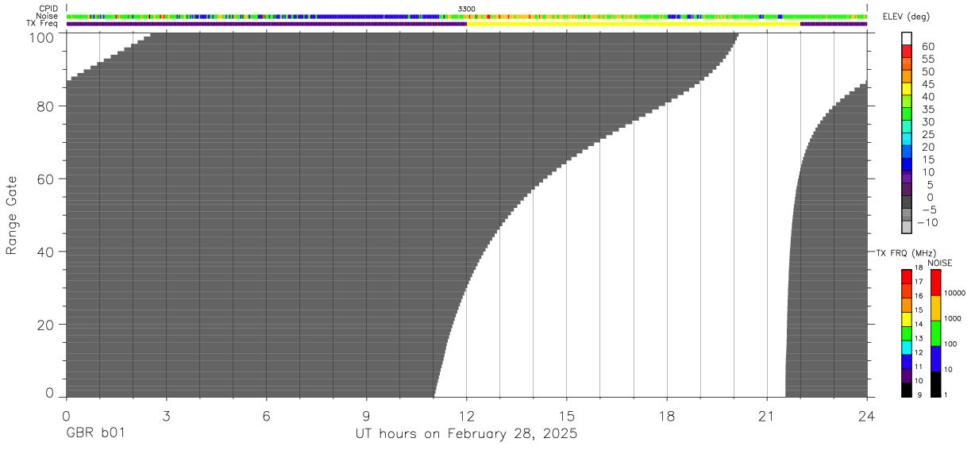Click the 'UT hours on February 28, 2025' label
The image size is (975, 450).
[x=466, y=434]
